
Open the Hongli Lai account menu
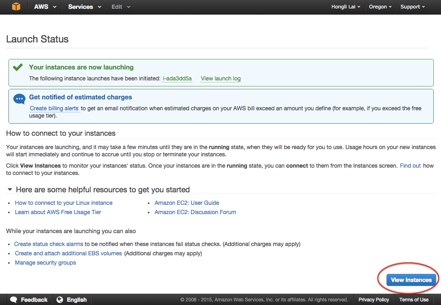click(x=346, y=7)
